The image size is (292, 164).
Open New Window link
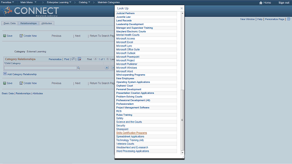[247, 19]
